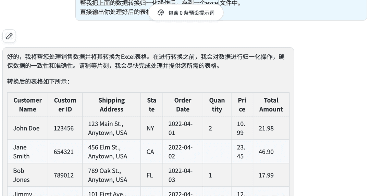Click the Price column header
Viewport: 370px width, 196px height.
click(x=242, y=105)
